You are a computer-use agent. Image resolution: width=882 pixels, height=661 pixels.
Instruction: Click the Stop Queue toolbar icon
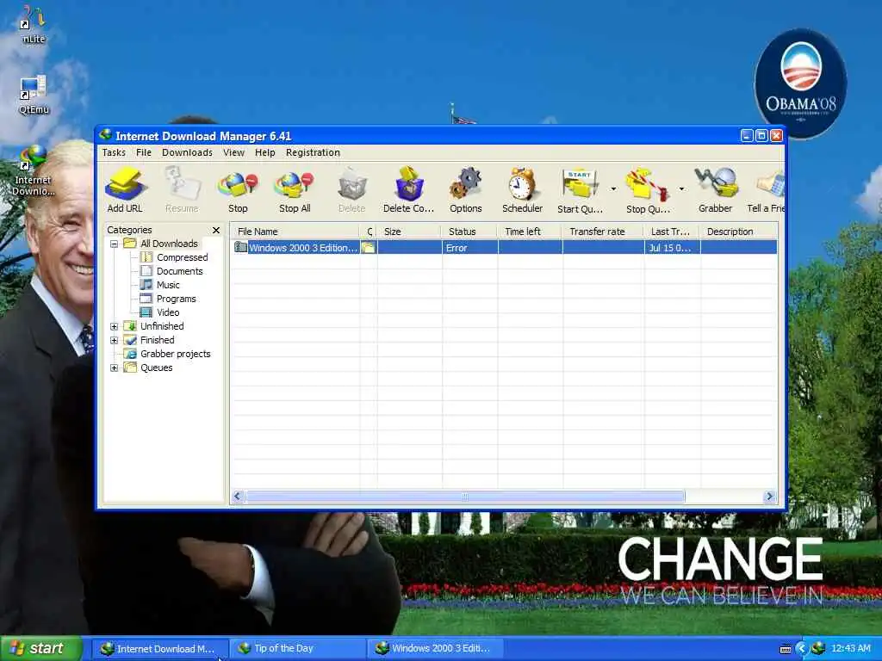[x=648, y=190]
